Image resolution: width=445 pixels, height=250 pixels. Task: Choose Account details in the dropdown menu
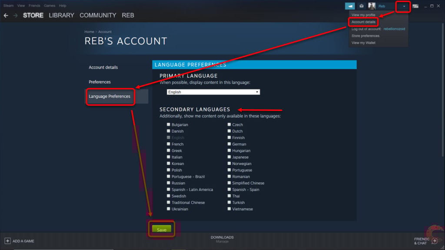coord(363,22)
